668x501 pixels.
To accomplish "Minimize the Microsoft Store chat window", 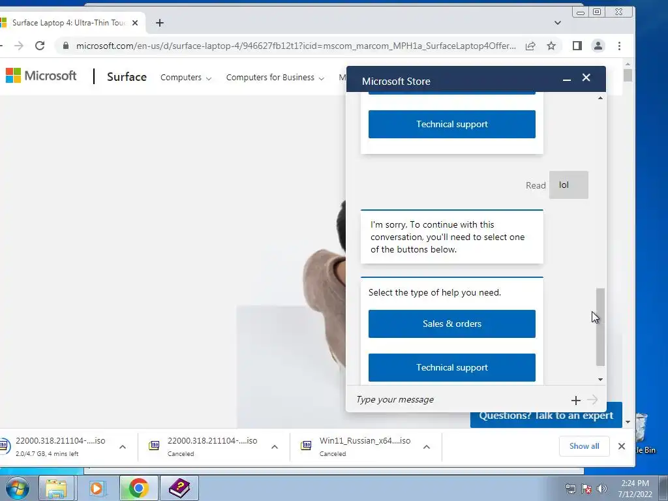I will coord(567,79).
